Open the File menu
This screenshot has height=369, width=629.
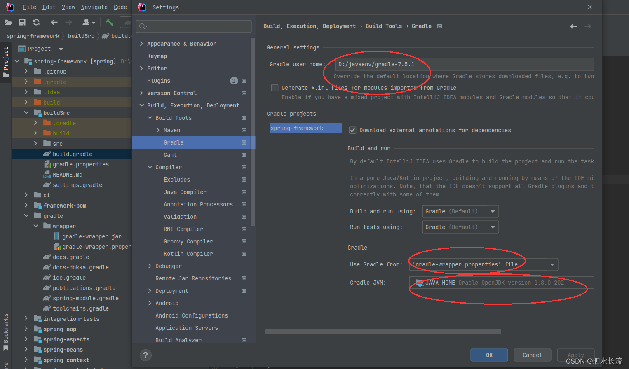pyautogui.click(x=29, y=7)
